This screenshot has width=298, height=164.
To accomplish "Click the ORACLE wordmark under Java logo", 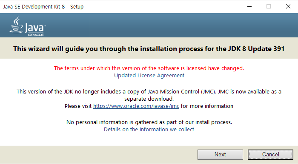I will point(36,35).
